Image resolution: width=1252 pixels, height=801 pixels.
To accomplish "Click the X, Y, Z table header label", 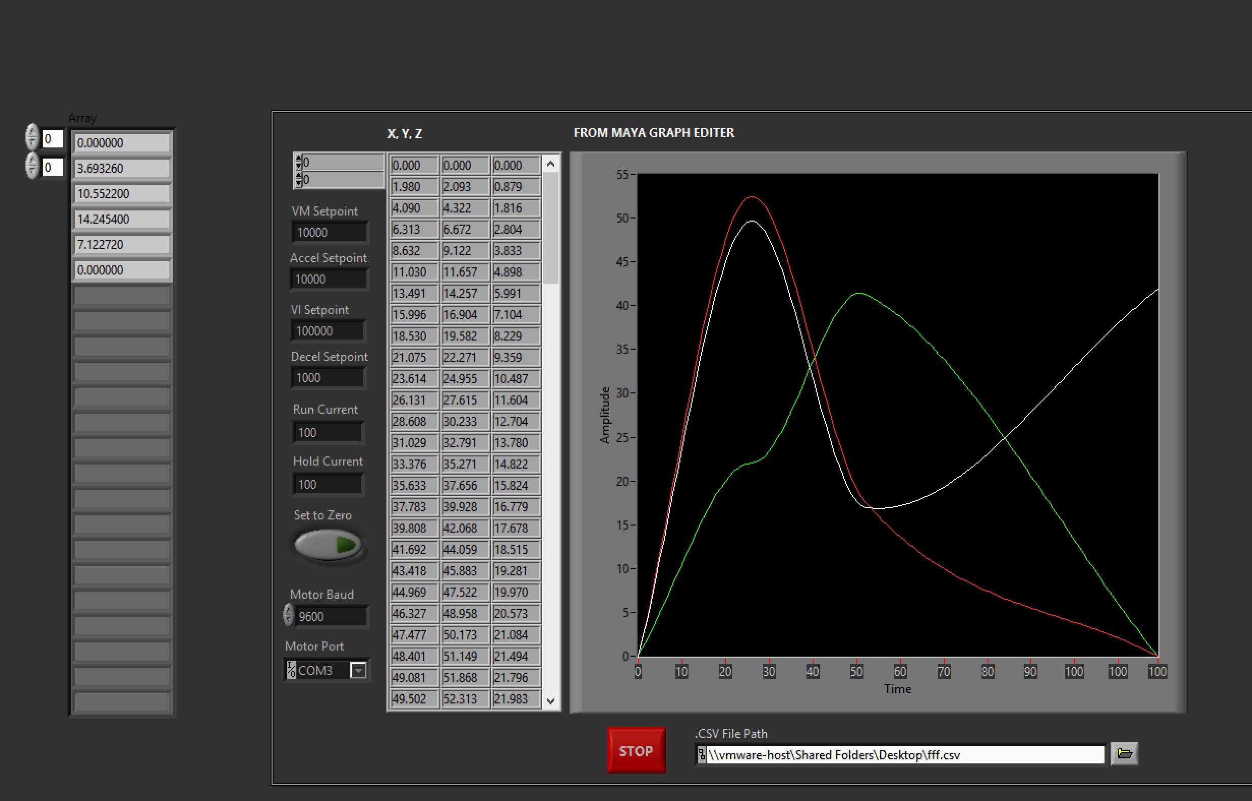I will 404,134.
